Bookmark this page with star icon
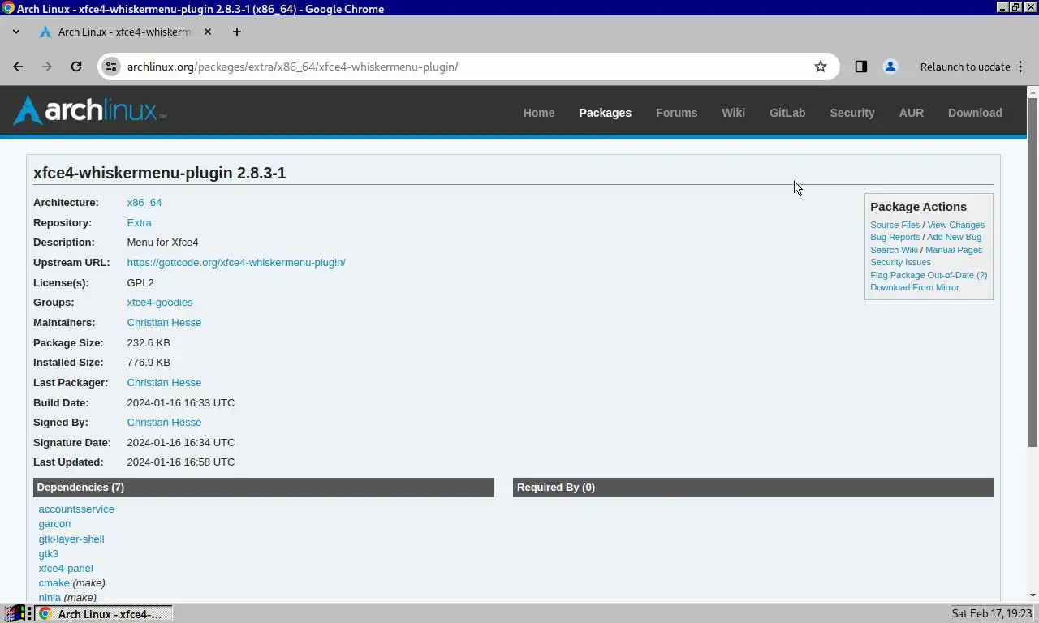 coord(821,67)
